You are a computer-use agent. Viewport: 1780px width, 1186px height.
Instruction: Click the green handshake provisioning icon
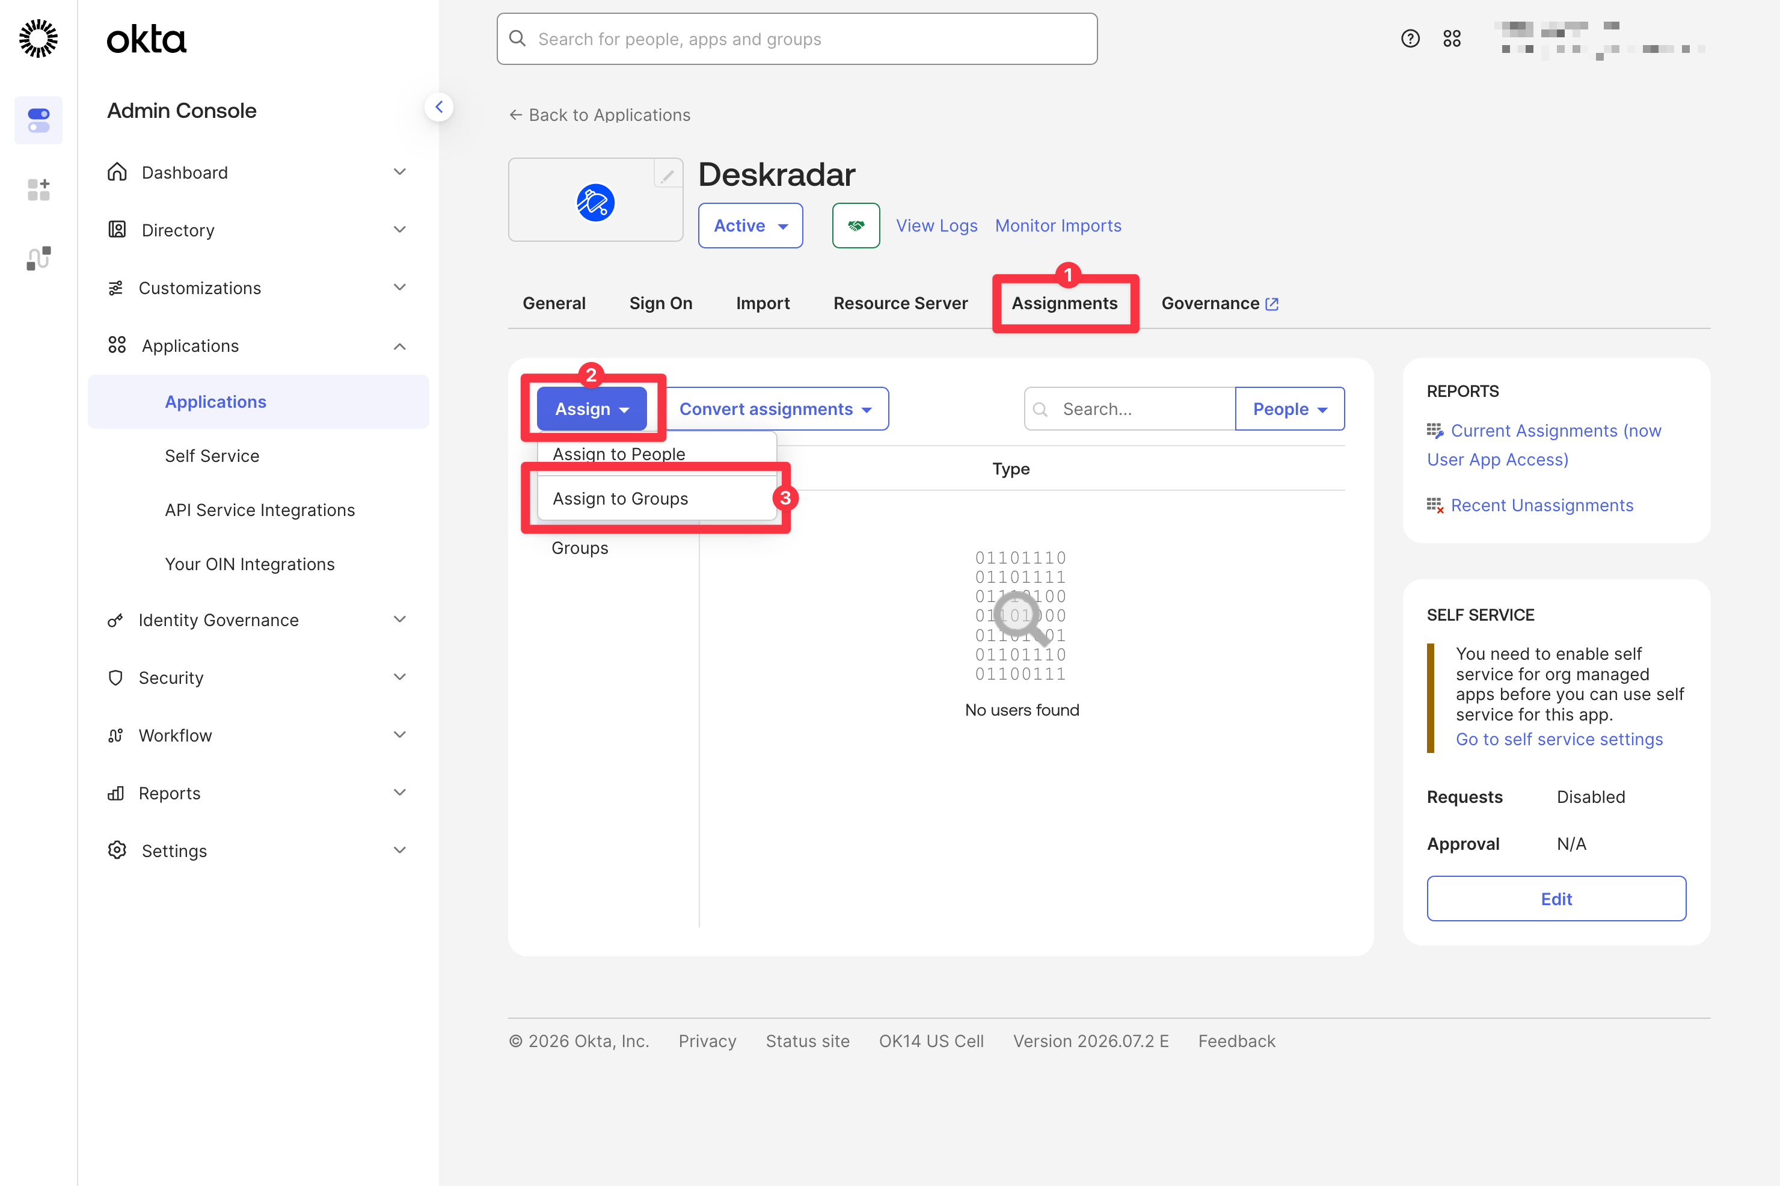855,226
